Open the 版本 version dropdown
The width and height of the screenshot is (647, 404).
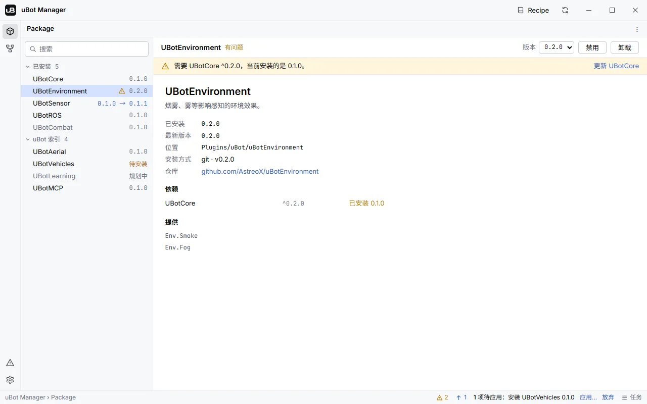(x=557, y=47)
